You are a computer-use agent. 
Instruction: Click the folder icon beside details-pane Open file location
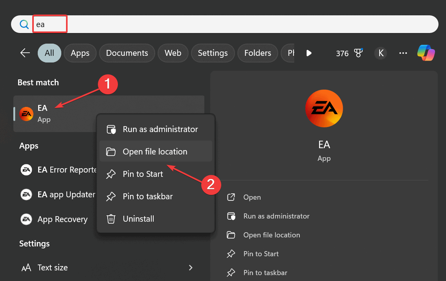pyautogui.click(x=231, y=235)
